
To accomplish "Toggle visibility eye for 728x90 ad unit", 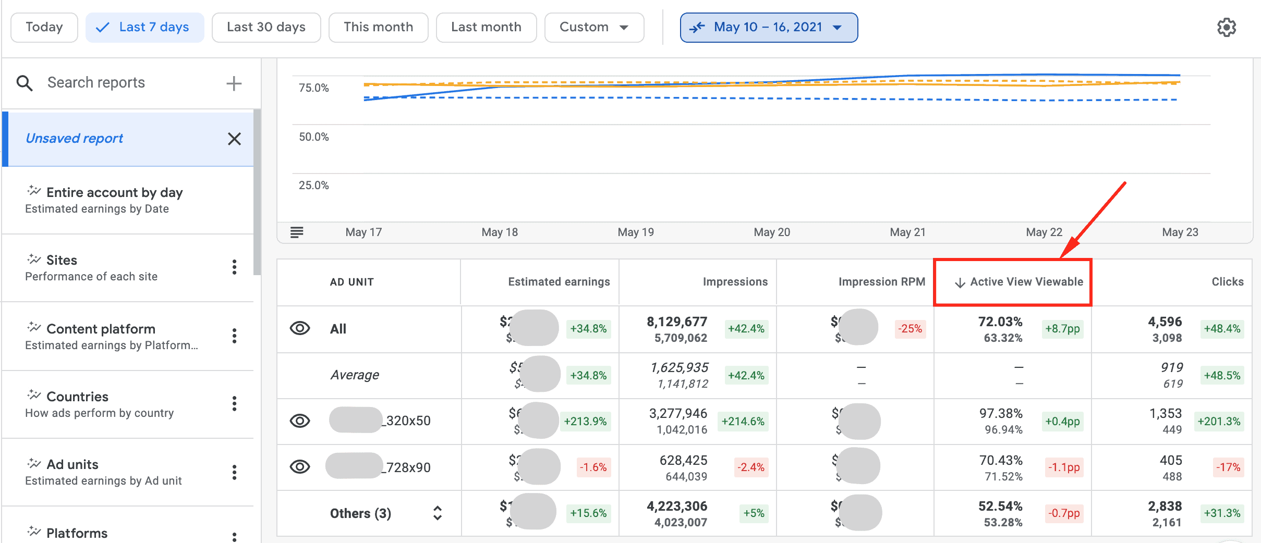I will point(300,466).
